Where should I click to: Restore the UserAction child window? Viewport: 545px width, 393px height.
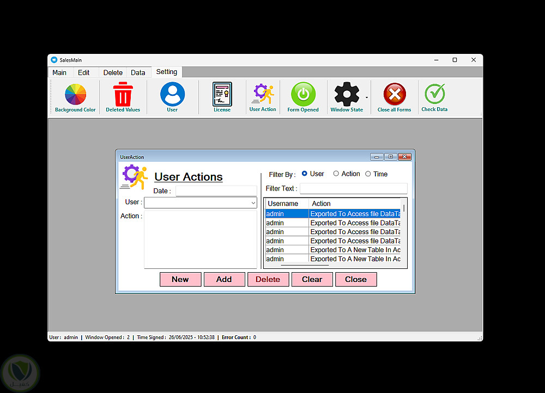(390, 157)
